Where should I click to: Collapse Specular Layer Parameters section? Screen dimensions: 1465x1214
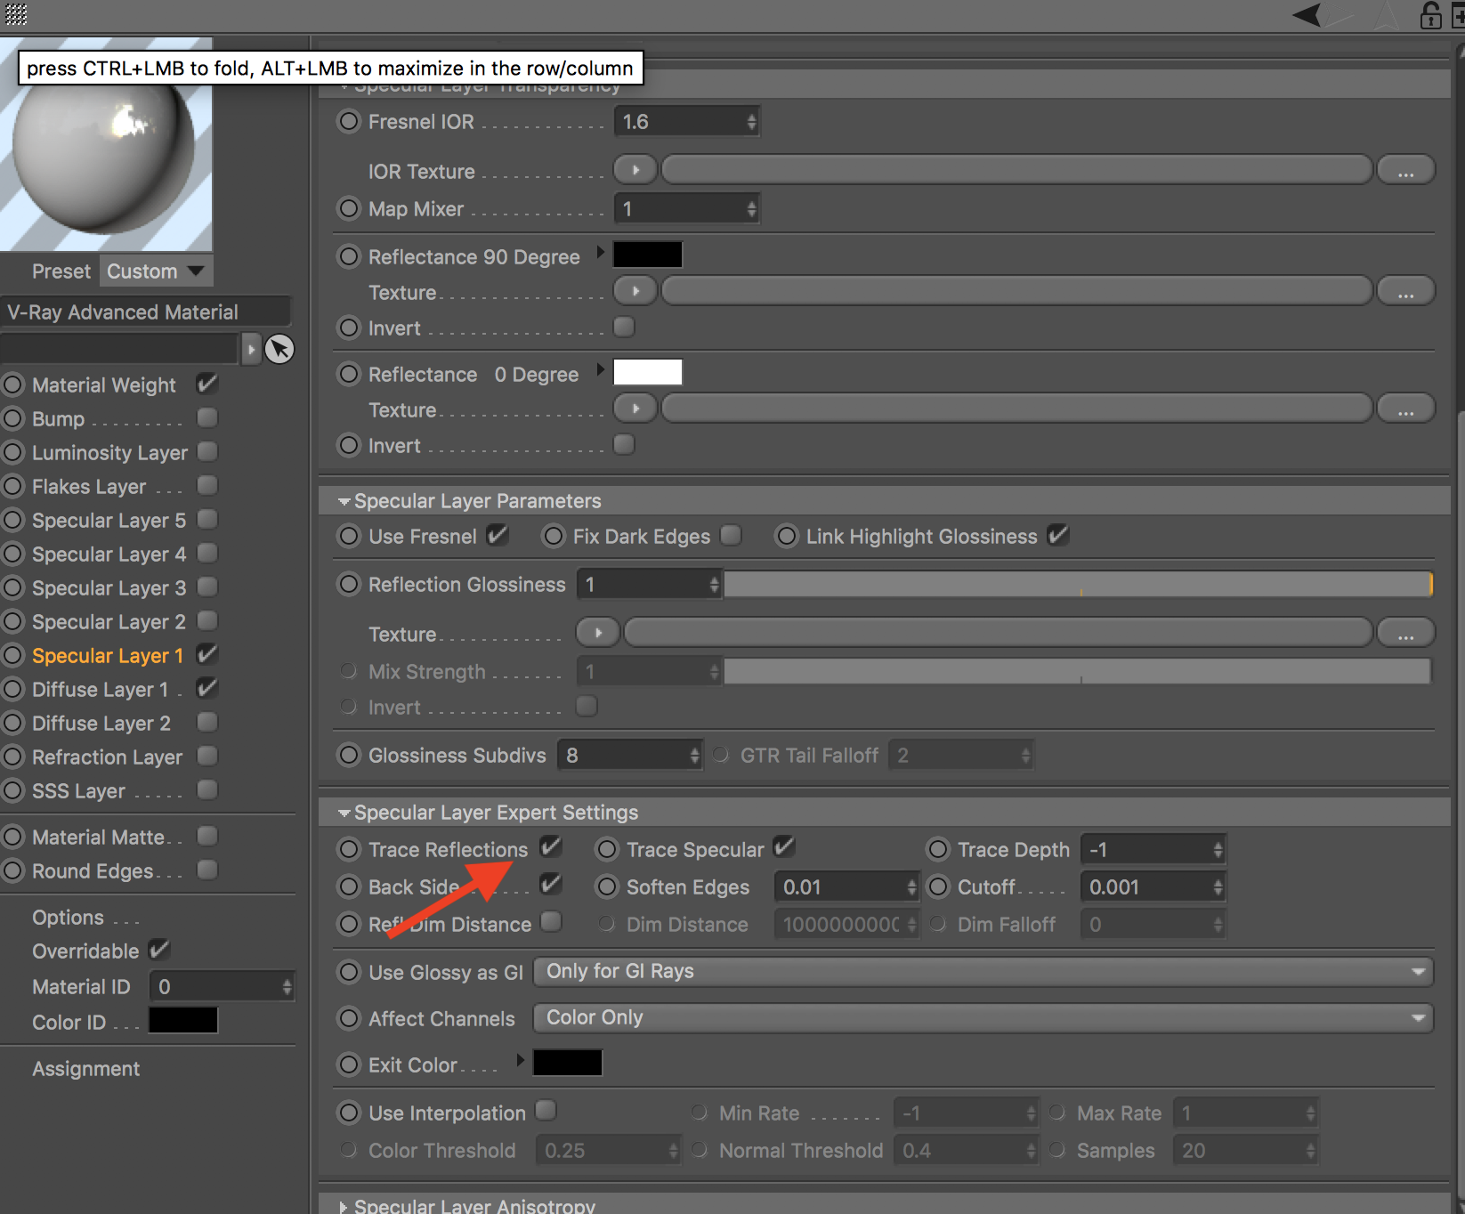344,502
